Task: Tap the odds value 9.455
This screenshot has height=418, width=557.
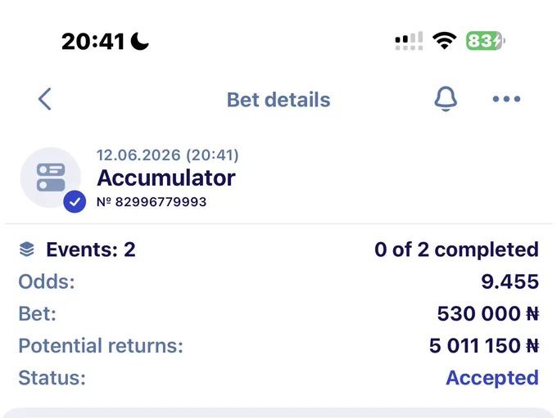Action: tap(509, 281)
